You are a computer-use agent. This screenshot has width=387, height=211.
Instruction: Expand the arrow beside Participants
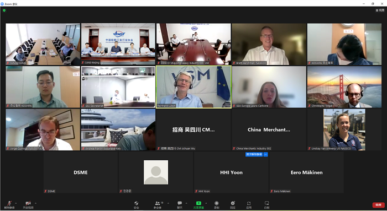point(168,203)
